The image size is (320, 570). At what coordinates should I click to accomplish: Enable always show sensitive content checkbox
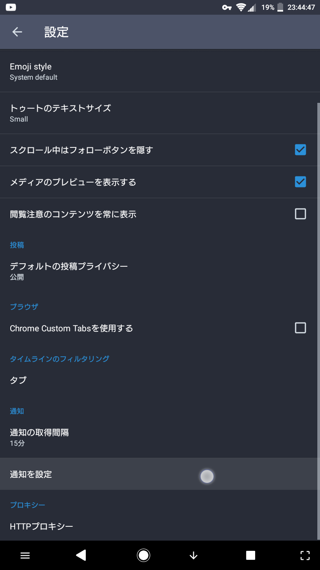pyautogui.click(x=300, y=214)
